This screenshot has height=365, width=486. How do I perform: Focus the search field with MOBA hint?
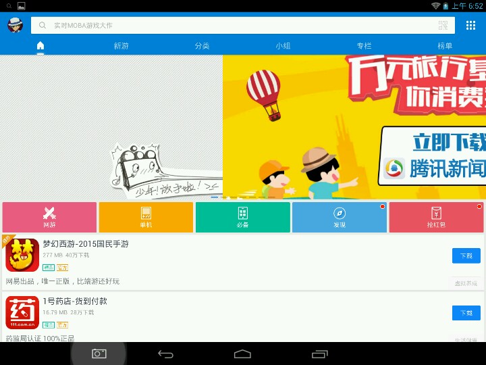[243, 26]
